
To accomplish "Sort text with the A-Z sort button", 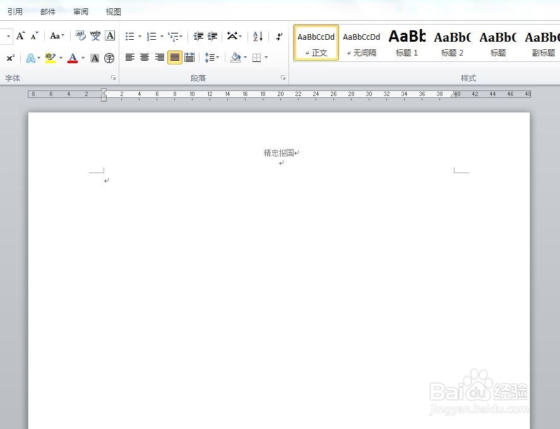I will coord(258,36).
